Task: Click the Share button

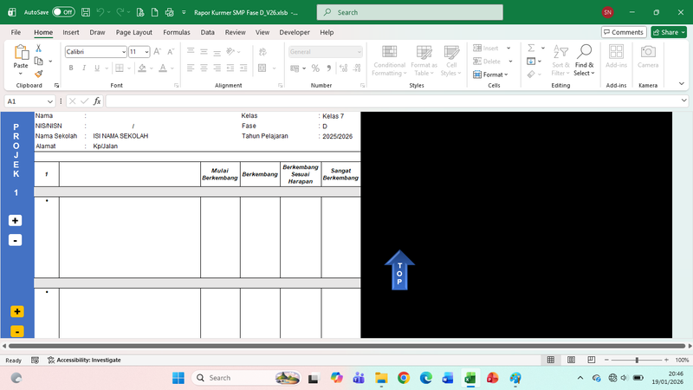Action: click(668, 32)
